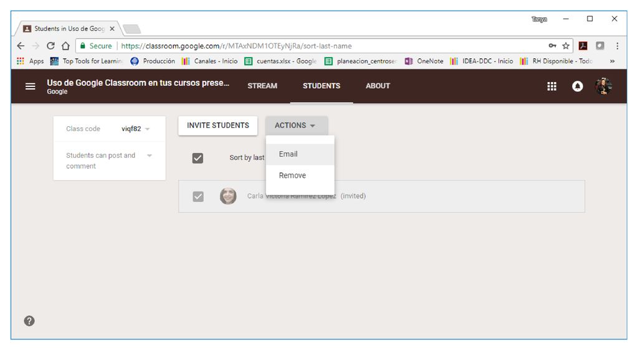Open the main hamburger menu
638x358 pixels.
(30, 86)
